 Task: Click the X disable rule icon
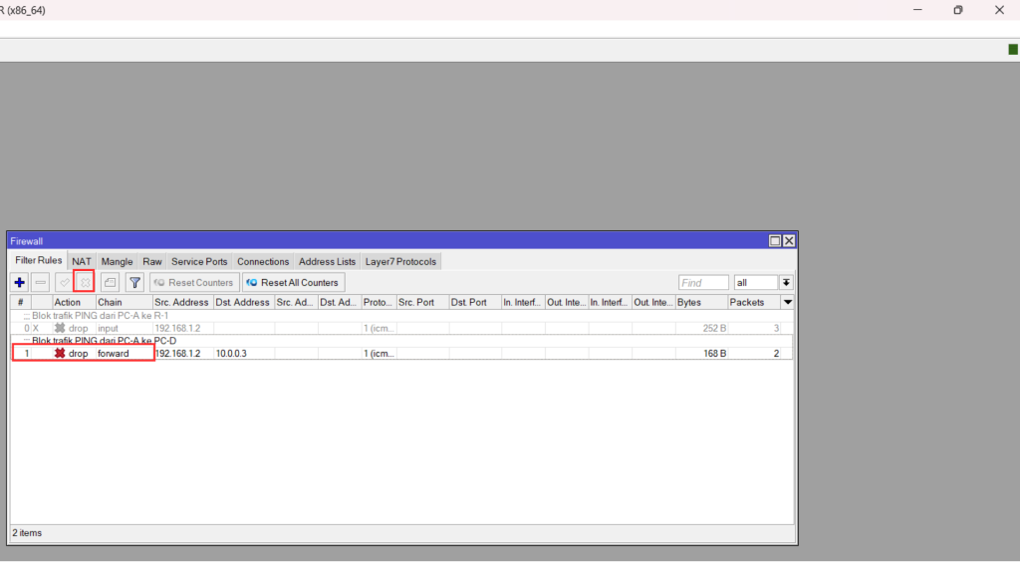coord(85,283)
